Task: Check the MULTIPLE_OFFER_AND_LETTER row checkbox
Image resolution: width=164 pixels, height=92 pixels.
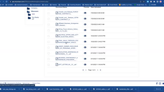Action: point(48,36)
